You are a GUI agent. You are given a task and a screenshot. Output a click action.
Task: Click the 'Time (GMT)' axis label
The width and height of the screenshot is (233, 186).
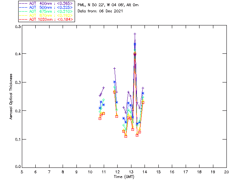(124, 177)
